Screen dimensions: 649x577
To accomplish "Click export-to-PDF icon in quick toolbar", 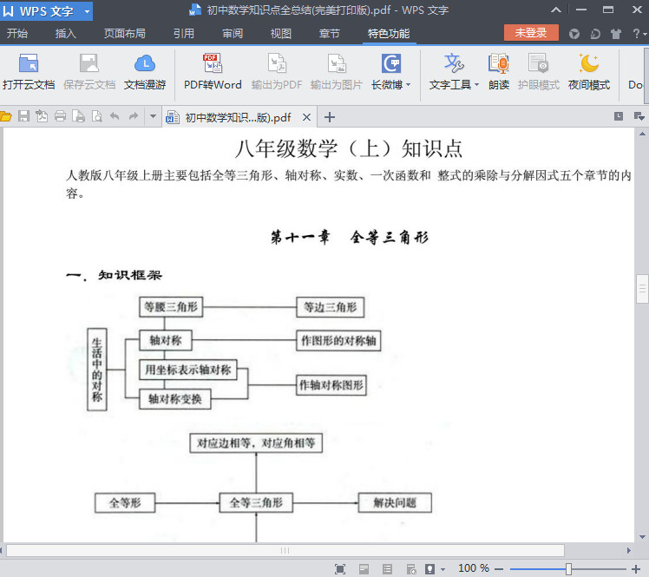I will click(x=42, y=117).
